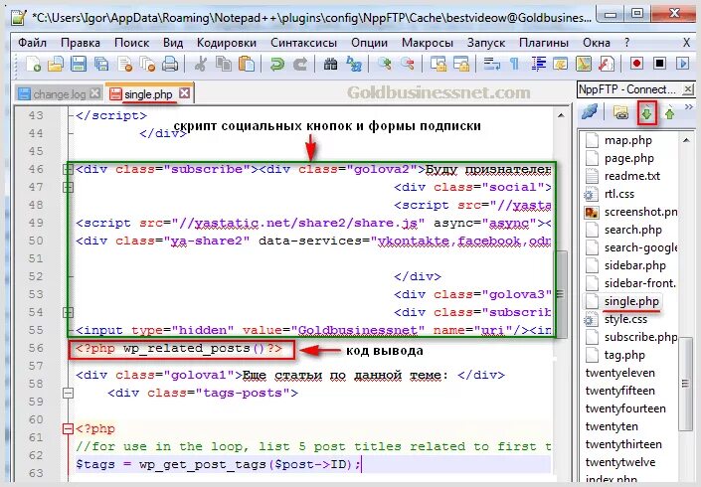Click the Close document toolbar icon
Screen dimensions: 701x487
pos(124,64)
